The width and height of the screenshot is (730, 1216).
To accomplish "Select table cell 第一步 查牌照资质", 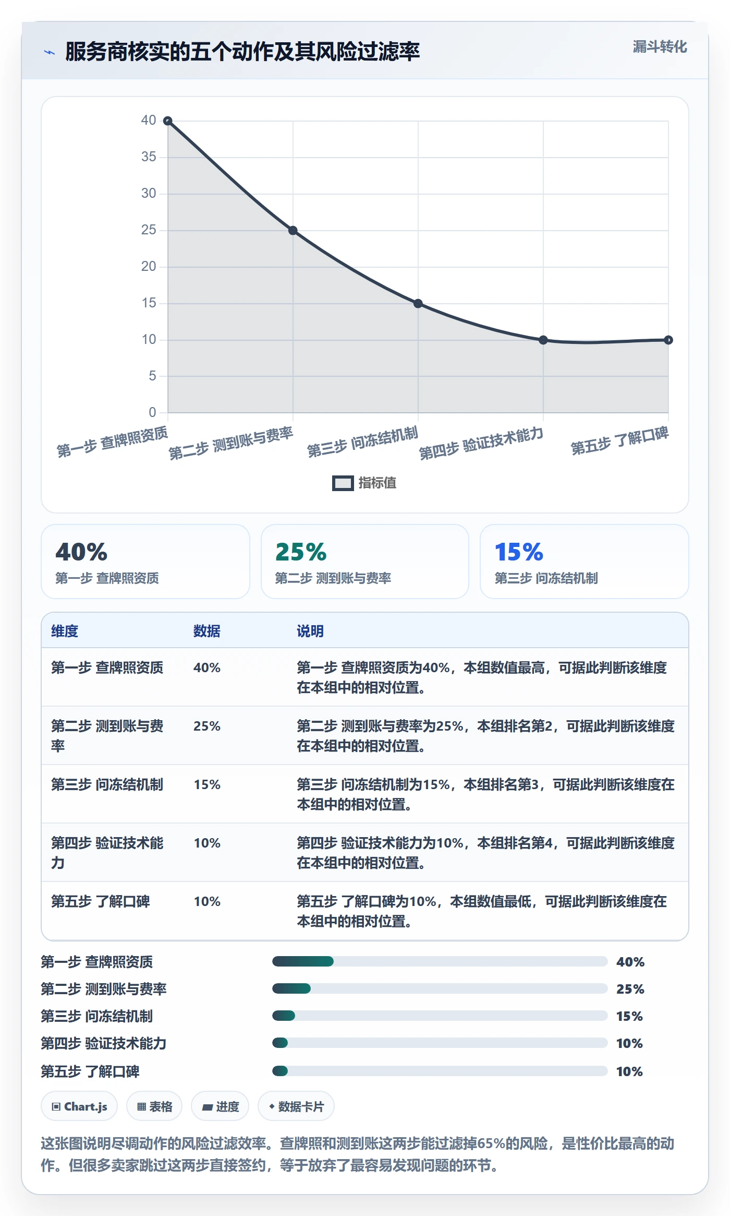I will point(107,667).
